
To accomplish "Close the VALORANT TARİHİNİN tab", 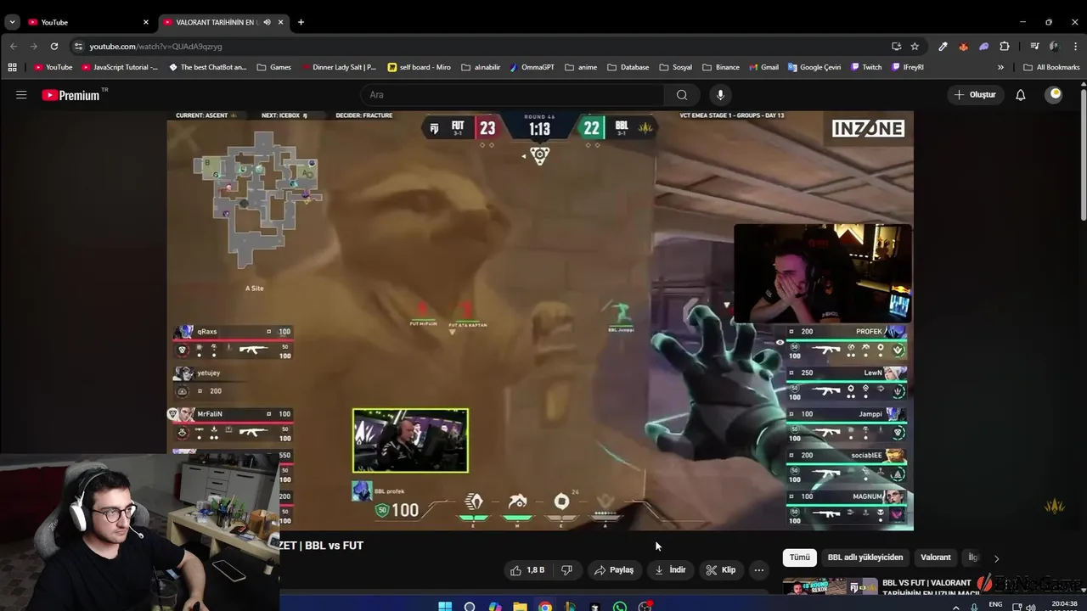I will coord(280,22).
